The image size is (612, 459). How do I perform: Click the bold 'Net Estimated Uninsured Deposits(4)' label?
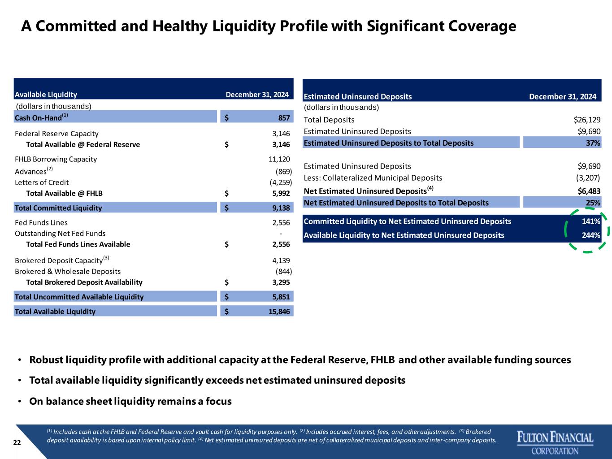[x=369, y=190]
